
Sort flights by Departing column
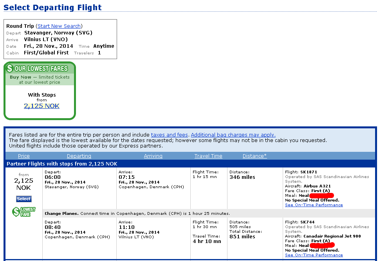tap(79, 156)
